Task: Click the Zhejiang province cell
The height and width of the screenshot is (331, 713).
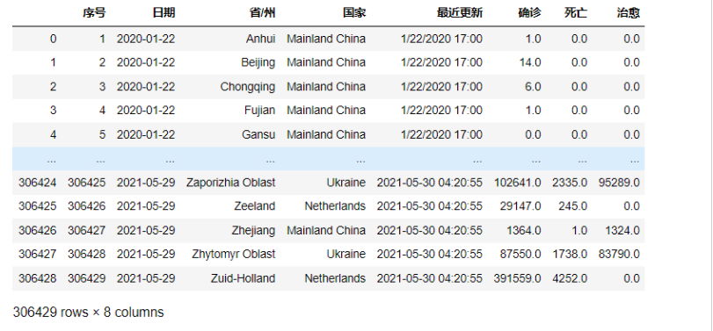Action: tap(253, 231)
